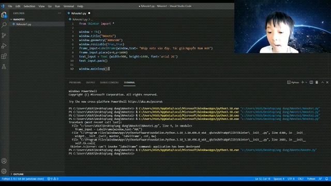Switch to the PROBLEMS panel tab

tap(75, 83)
